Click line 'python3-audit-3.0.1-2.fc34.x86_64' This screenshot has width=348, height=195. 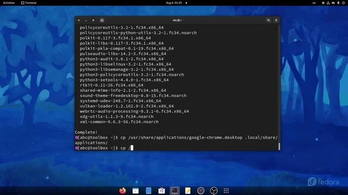pos(122,59)
